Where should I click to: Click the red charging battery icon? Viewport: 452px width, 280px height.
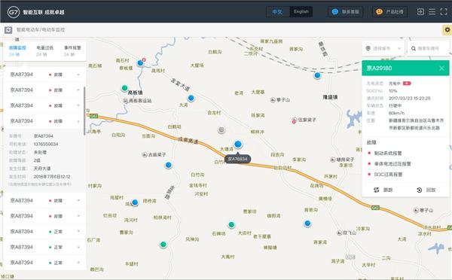coord(407,84)
